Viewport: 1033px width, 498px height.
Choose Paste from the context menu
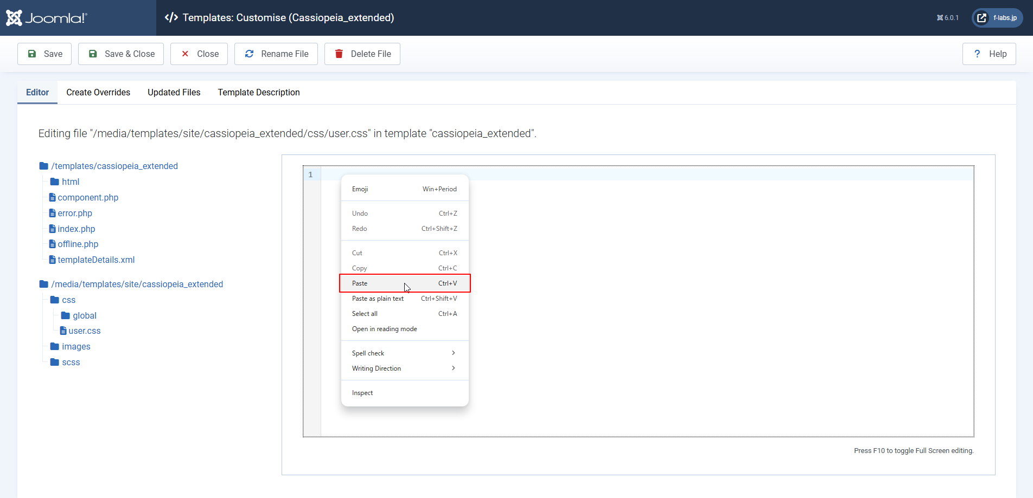(x=360, y=283)
